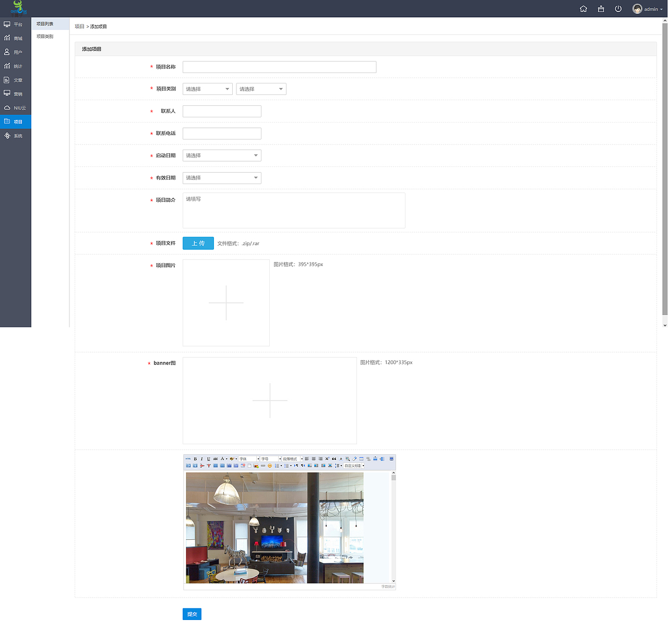Click the HTML source view icon
Screen dimensions: 668x644
point(188,459)
